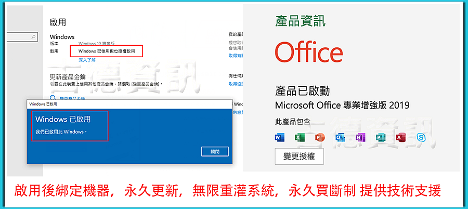Click the PowerPoint app icon
Viewport: 468px width, 209px height.
320,138
